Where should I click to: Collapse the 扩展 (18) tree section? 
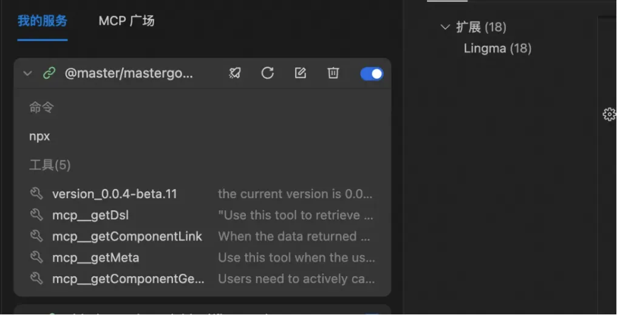click(445, 27)
